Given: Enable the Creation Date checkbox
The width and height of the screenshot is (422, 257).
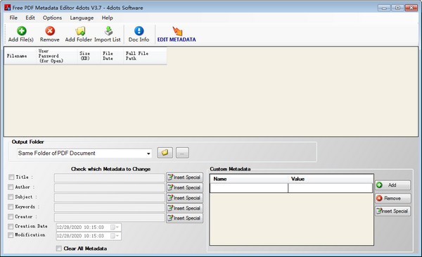Looking at the screenshot, I should click(11, 226).
